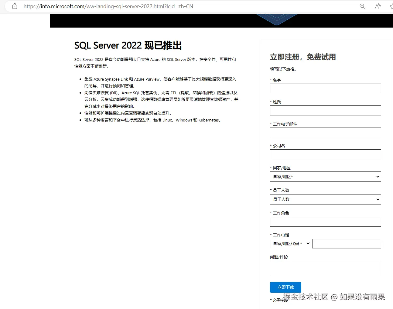Focus the 姓氏 input field

click(325, 110)
